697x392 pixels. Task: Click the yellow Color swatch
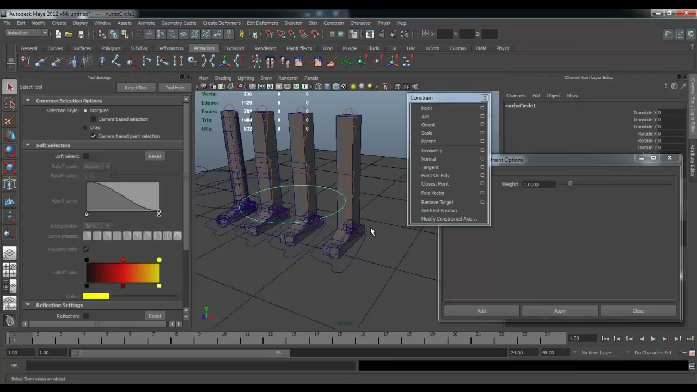point(96,296)
